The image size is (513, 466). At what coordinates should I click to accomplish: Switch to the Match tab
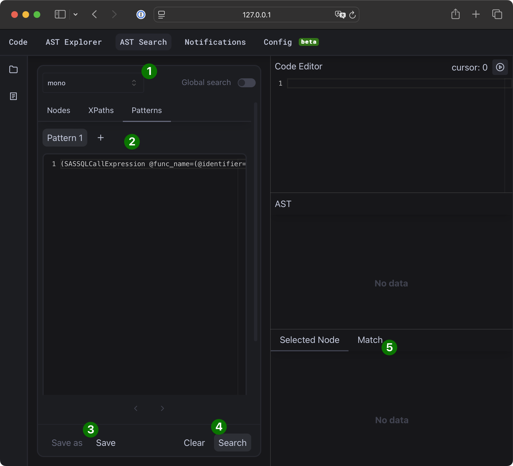[370, 340]
